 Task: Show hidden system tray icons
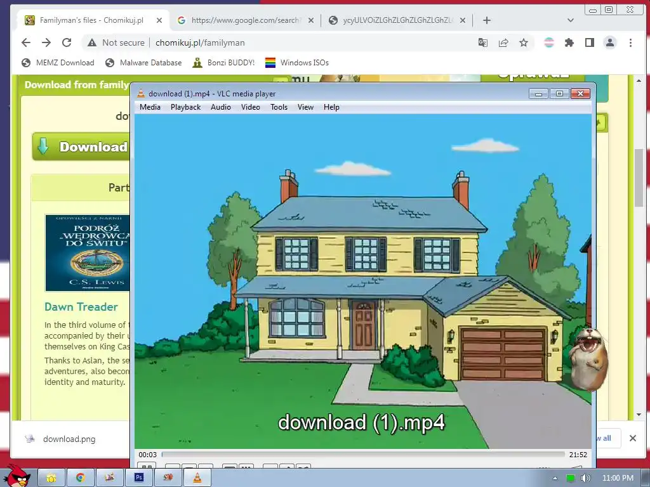pos(555,478)
